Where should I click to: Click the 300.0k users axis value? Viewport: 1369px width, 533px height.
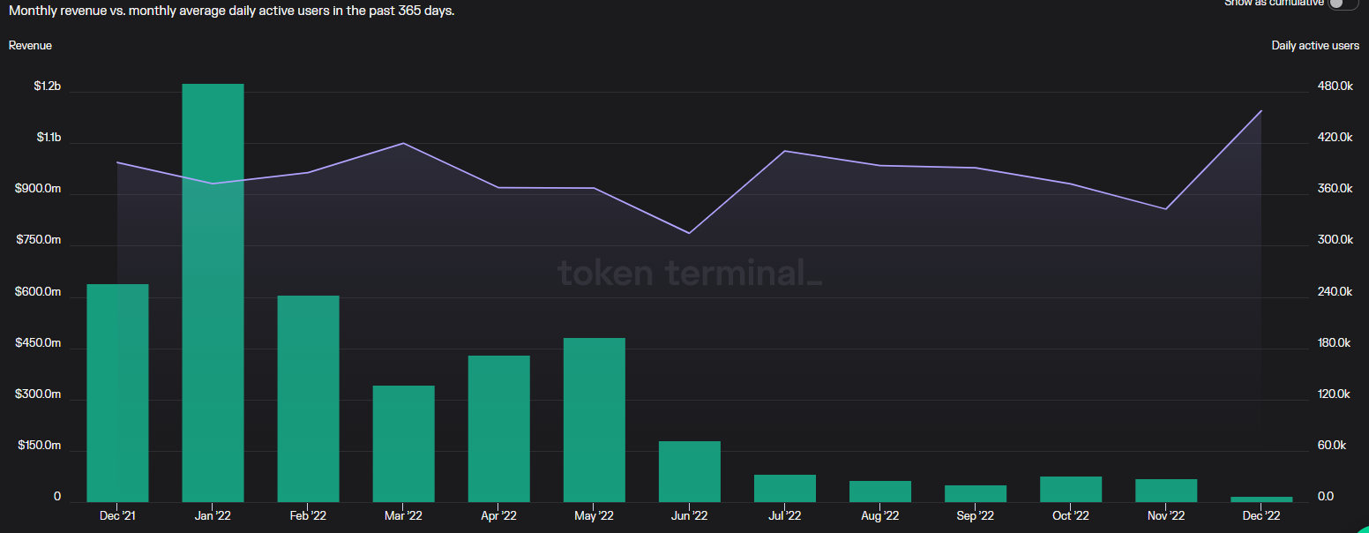coord(1335,240)
